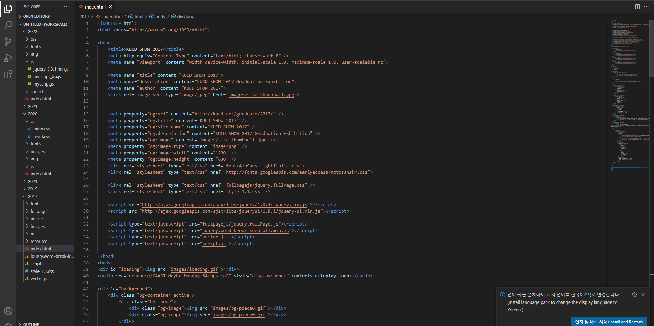Expand the Outline section
Viewport: 654px width, 326px height.
click(45, 324)
